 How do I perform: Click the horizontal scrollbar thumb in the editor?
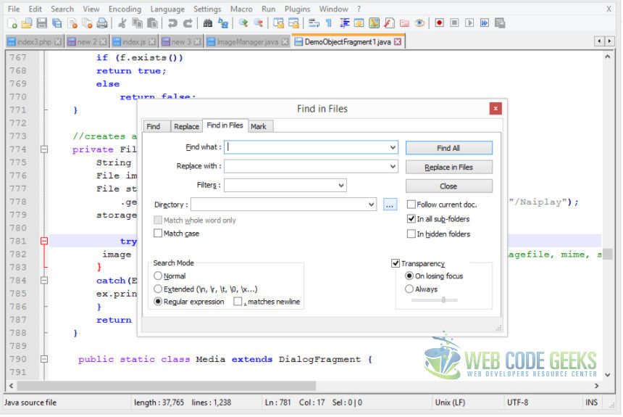[x=167, y=387]
